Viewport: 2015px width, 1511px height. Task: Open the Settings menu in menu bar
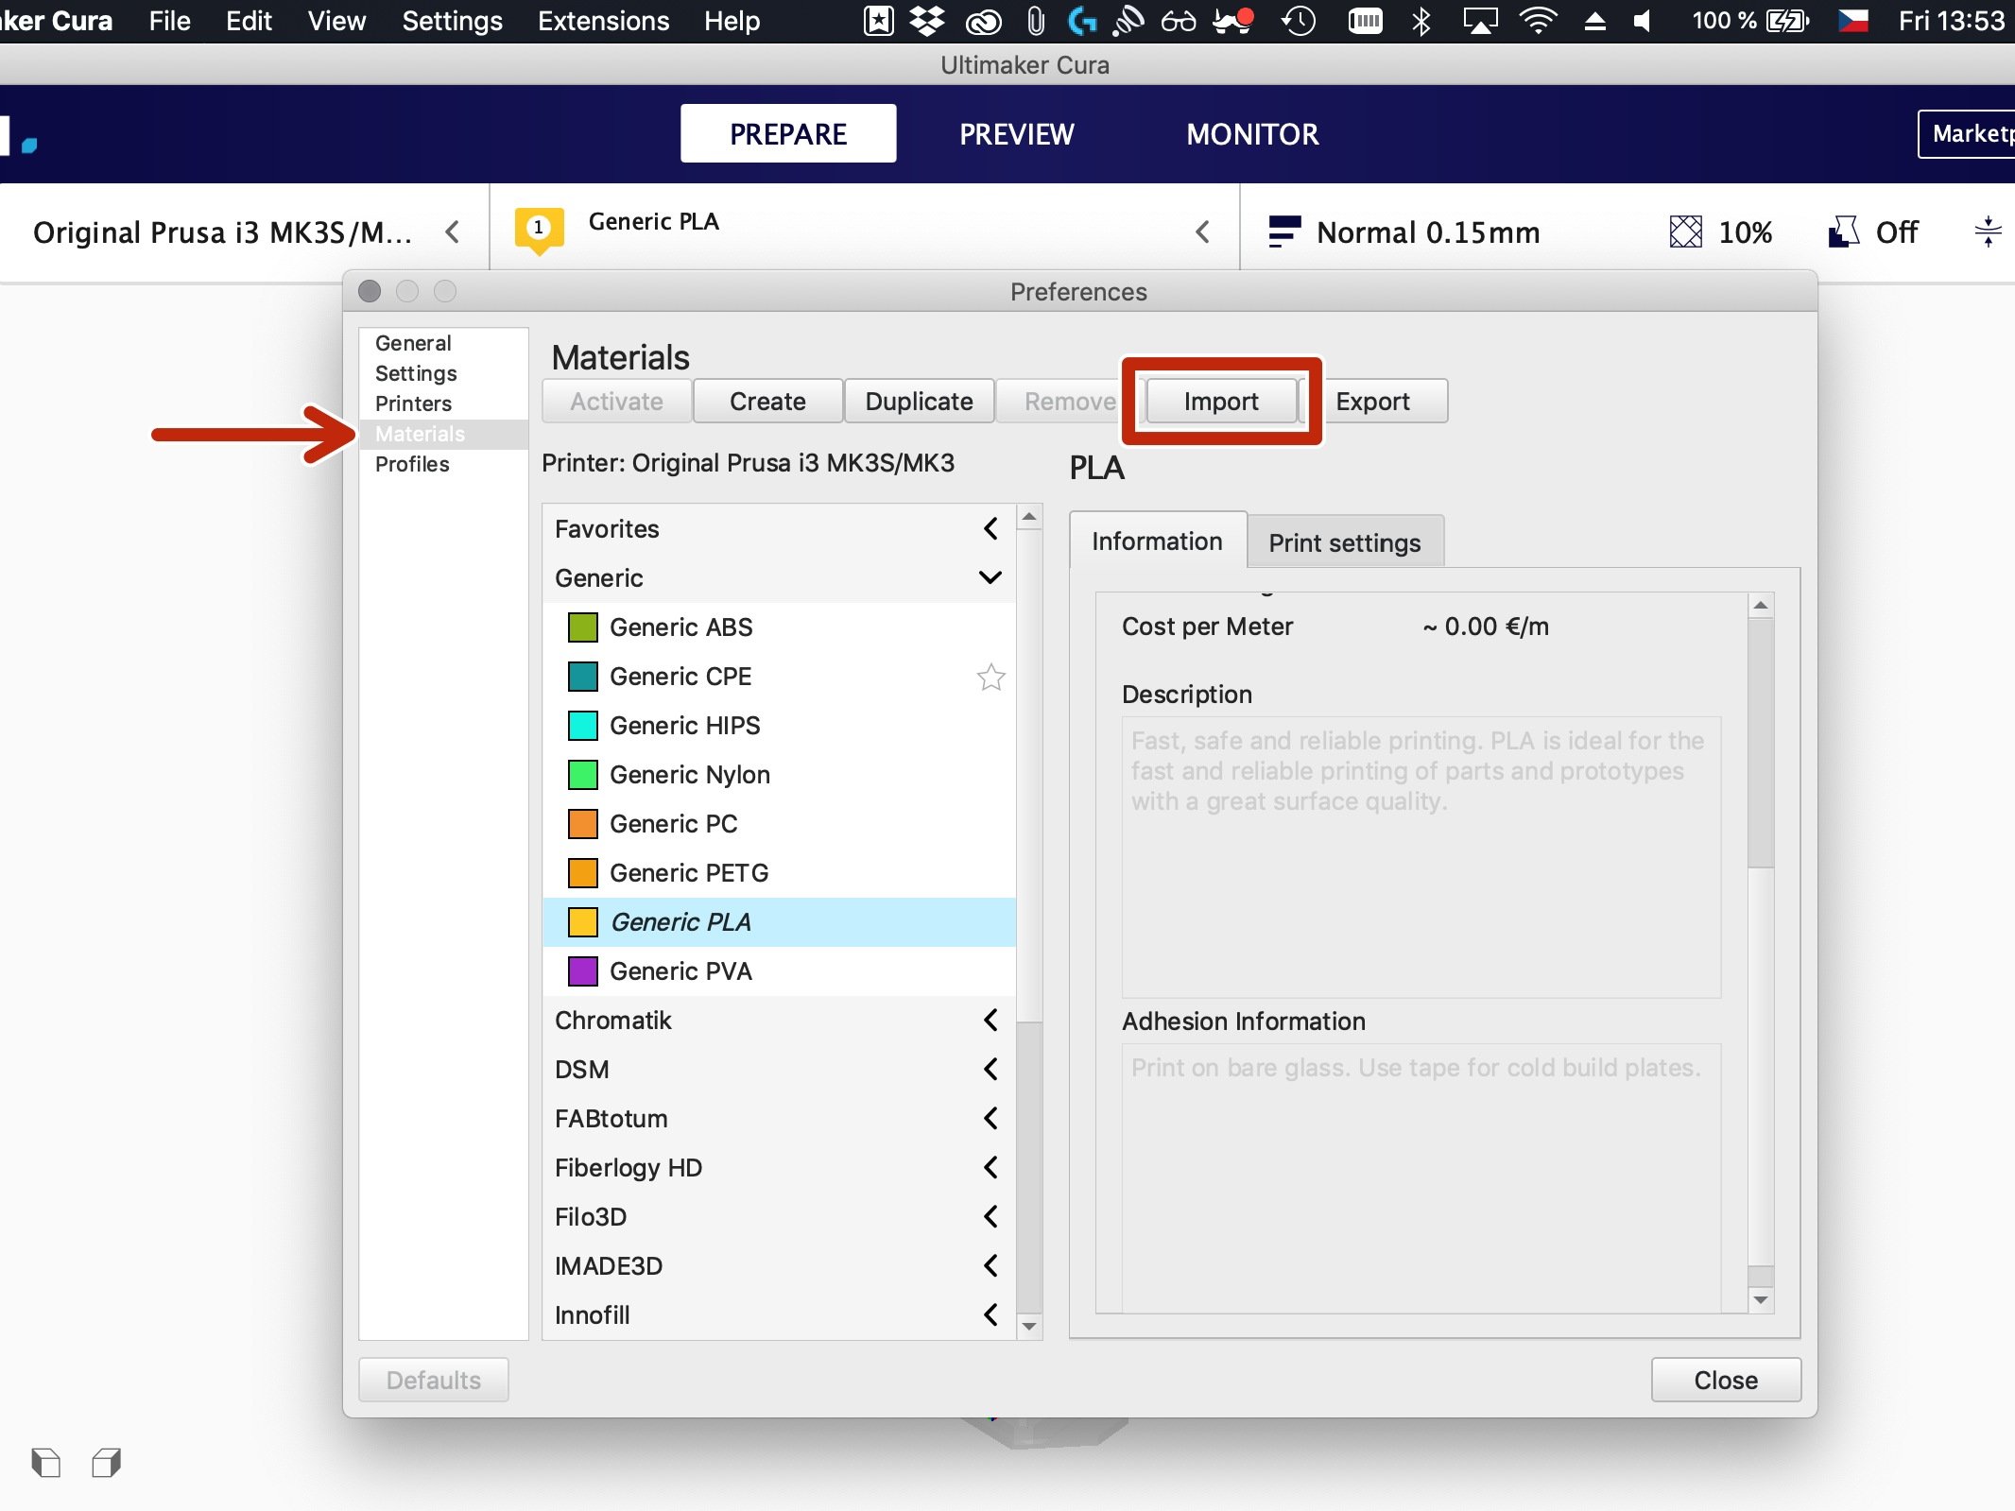[452, 21]
